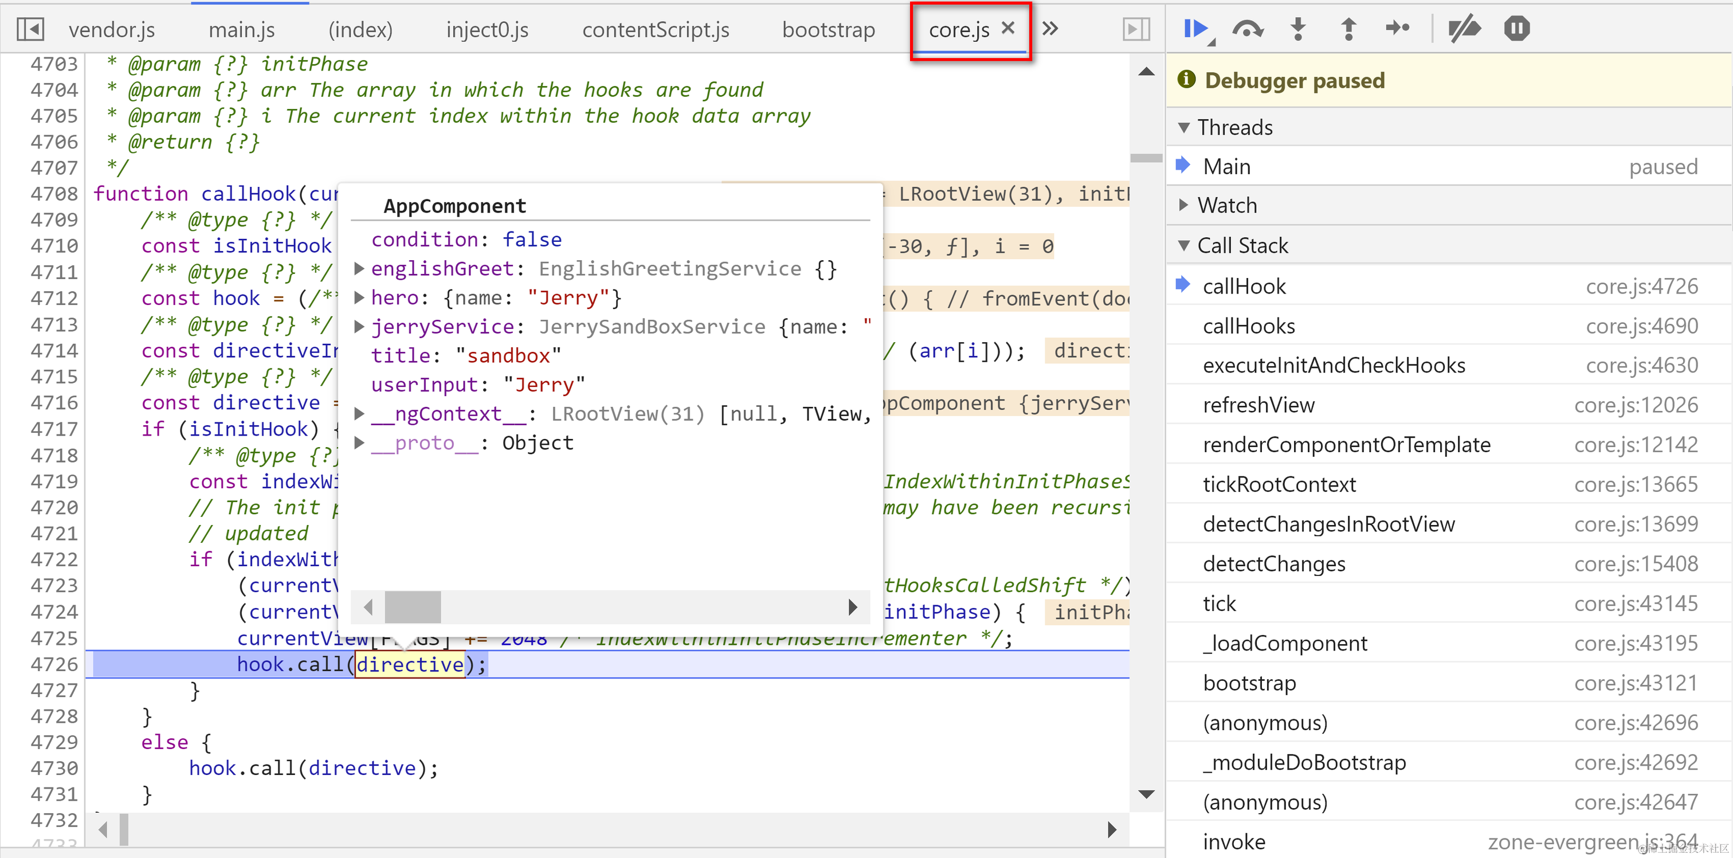Expand the __ngContext__ property
The width and height of the screenshot is (1733, 858).
pyautogui.click(x=359, y=414)
